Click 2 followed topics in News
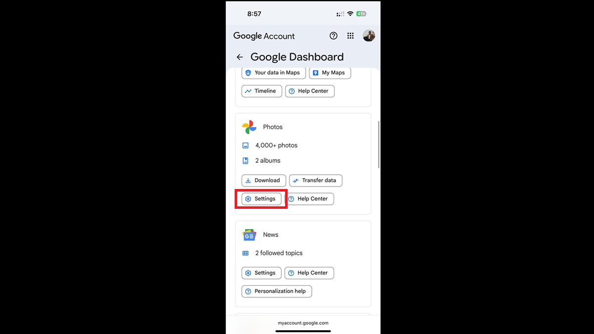 (278, 253)
